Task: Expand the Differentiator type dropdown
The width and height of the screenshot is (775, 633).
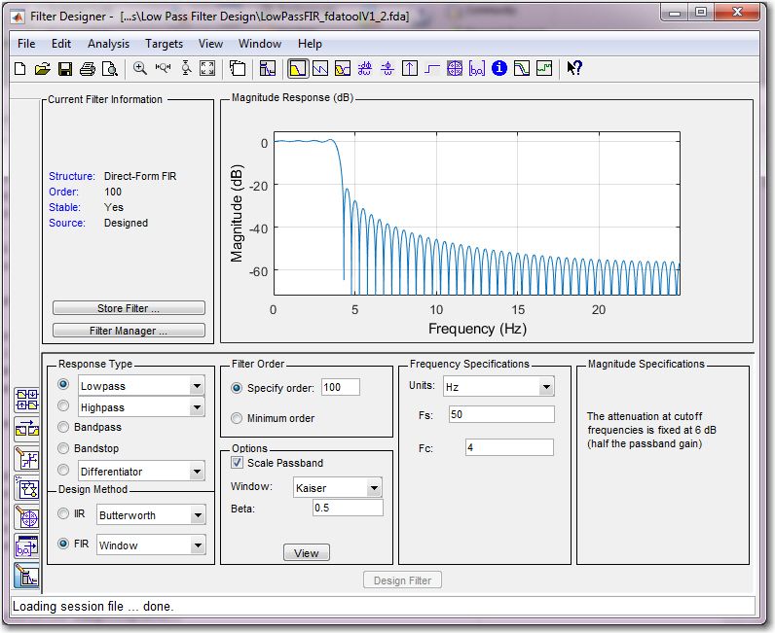Action: (x=198, y=472)
